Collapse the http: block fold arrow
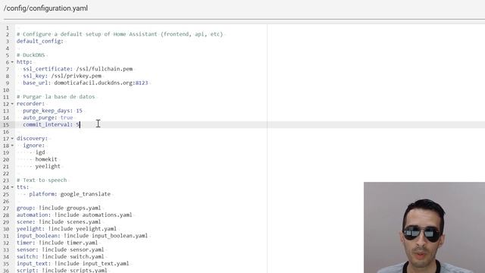This screenshot has width=485, height=273. (x=12, y=62)
